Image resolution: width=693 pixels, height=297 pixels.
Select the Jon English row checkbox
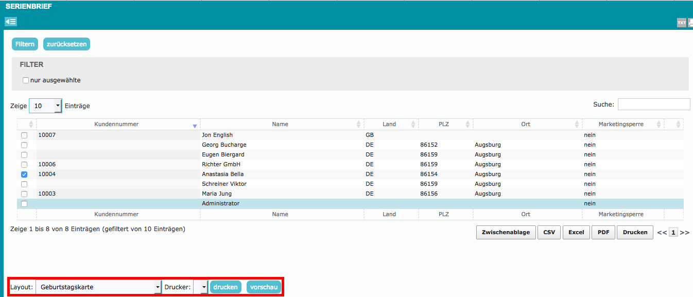click(24, 135)
